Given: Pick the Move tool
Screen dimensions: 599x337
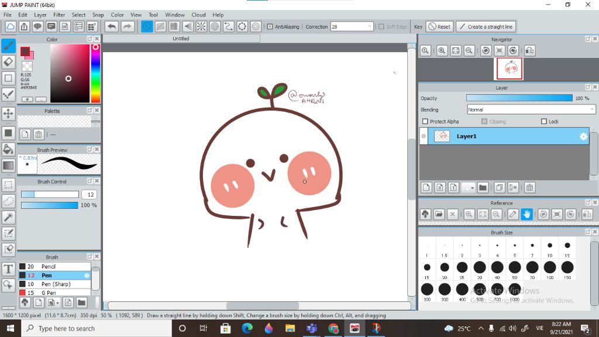Looking at the screenshot, I should coord(8,114).
